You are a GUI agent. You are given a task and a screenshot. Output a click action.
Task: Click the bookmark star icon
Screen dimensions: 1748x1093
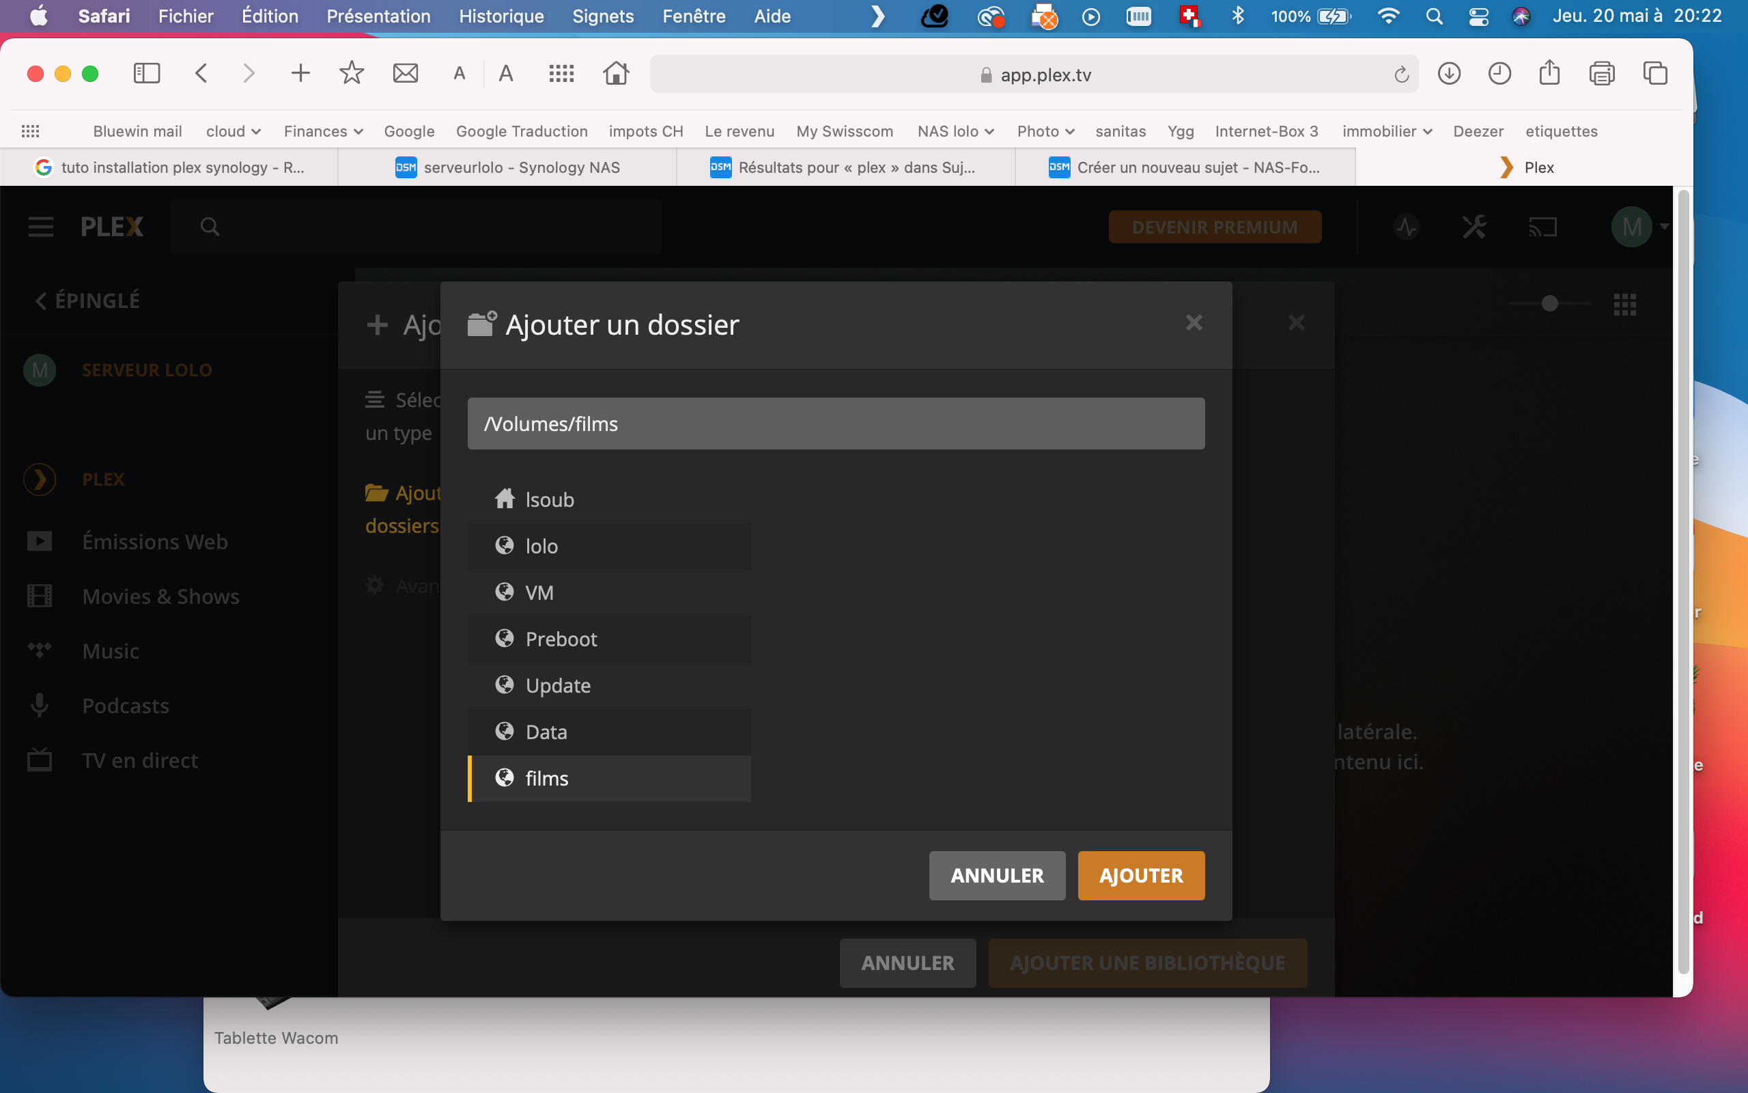[x=352, y=73]
